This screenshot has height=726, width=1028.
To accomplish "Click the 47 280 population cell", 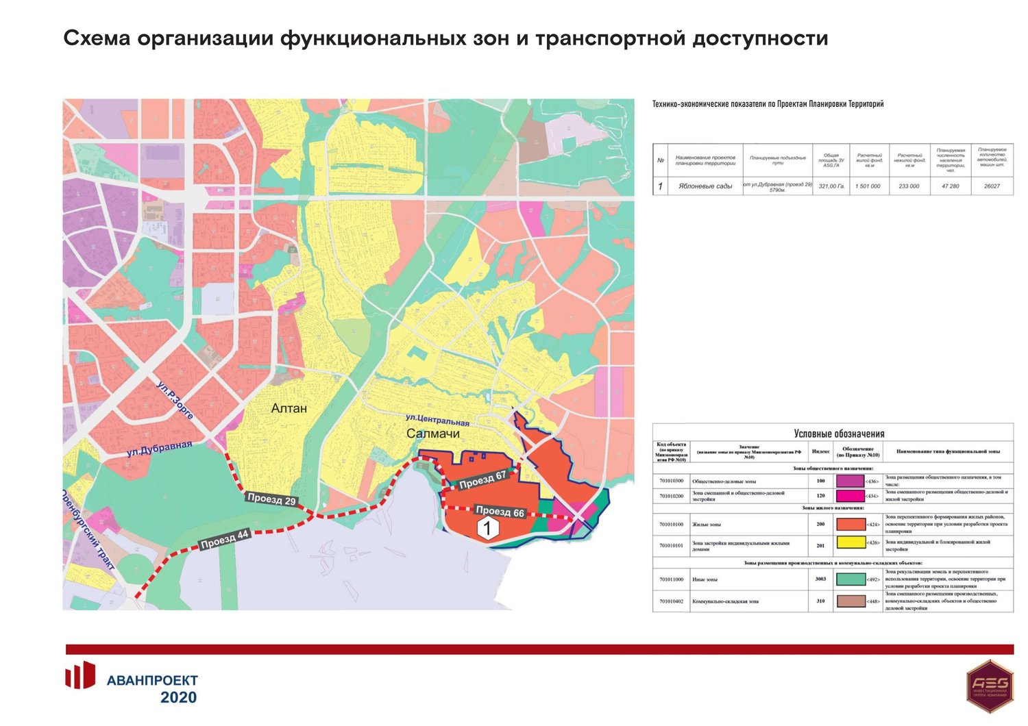I will click(x=951, y=186).
